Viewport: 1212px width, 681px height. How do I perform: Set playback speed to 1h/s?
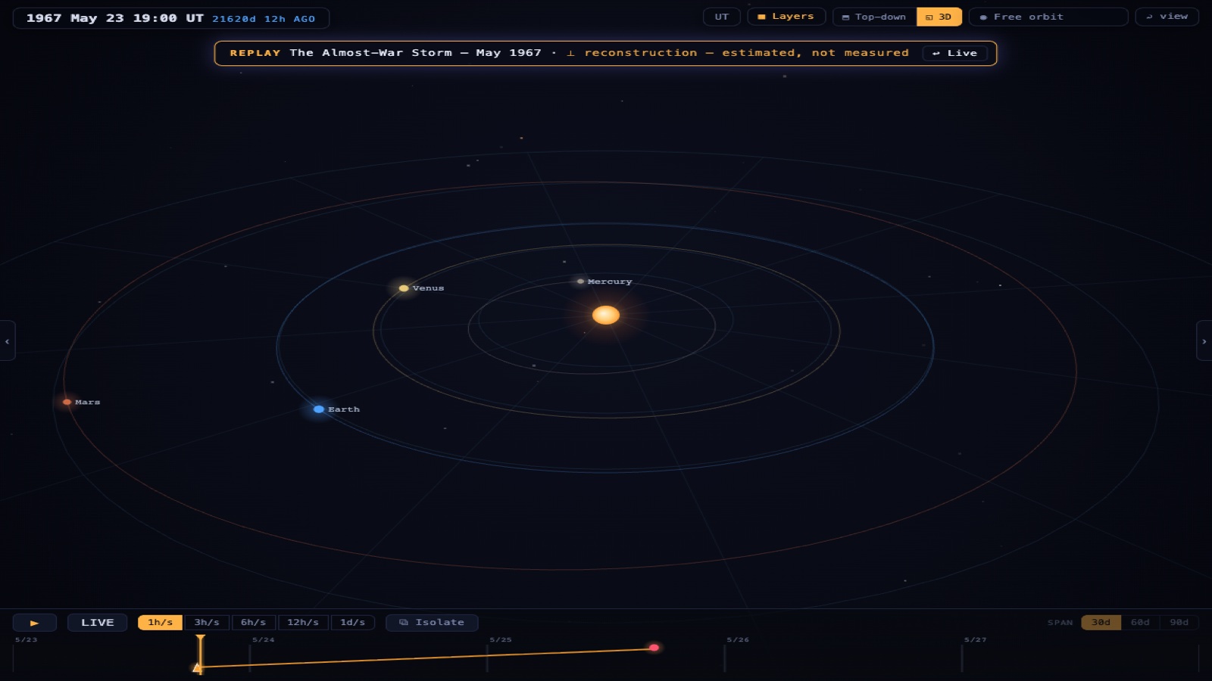click(x=160, y=623)
